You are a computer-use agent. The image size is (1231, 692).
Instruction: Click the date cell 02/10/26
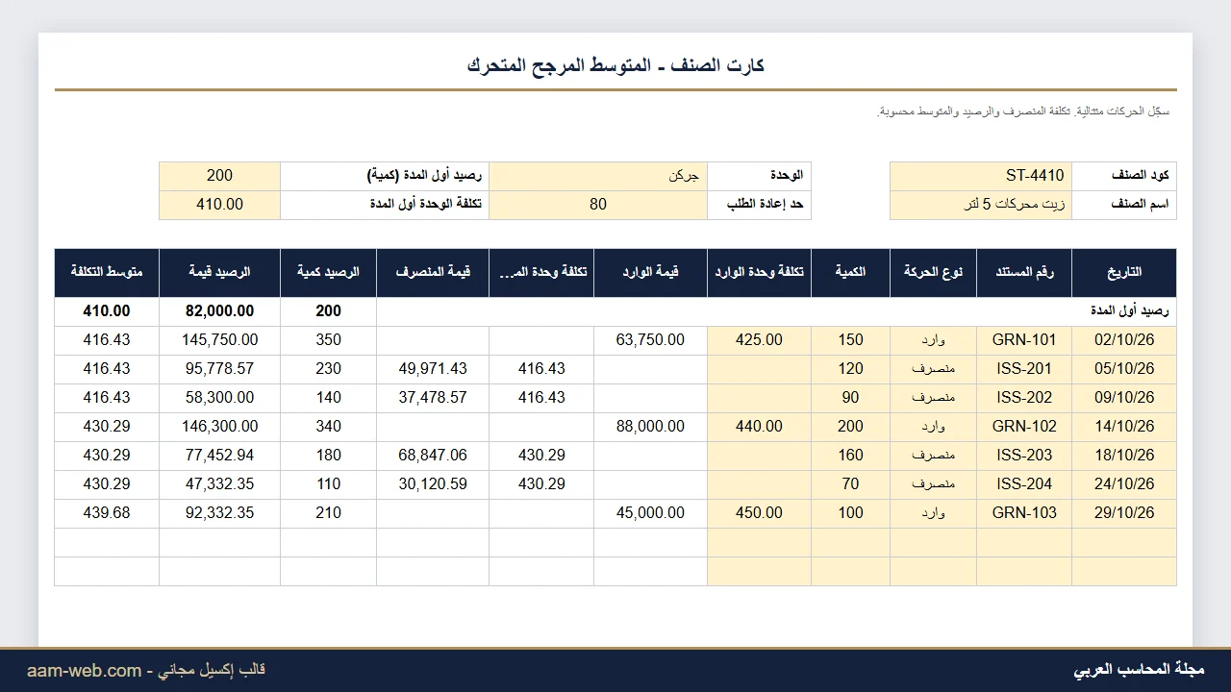click(x=1124, y=340)
